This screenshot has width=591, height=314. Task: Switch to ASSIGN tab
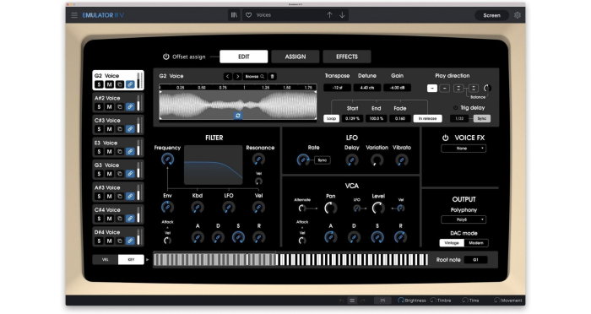(295, 57)
